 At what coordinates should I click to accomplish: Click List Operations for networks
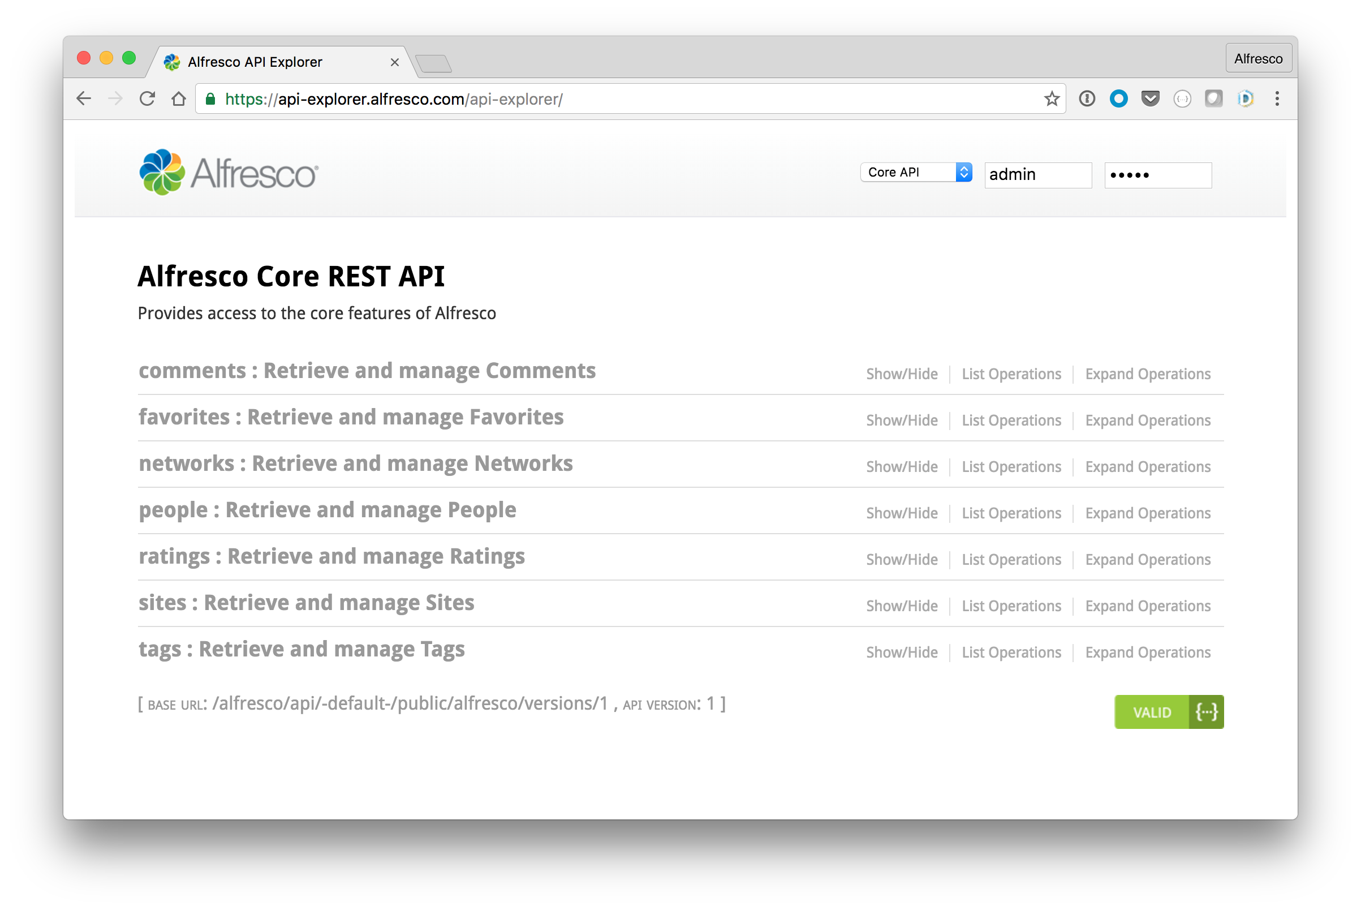1011,467
